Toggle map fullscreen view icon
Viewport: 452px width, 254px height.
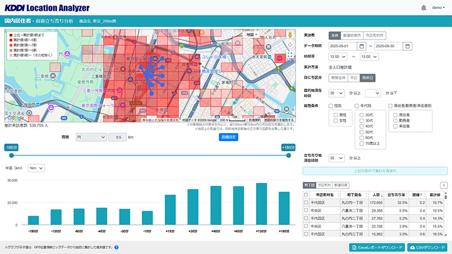pos(291,56)
